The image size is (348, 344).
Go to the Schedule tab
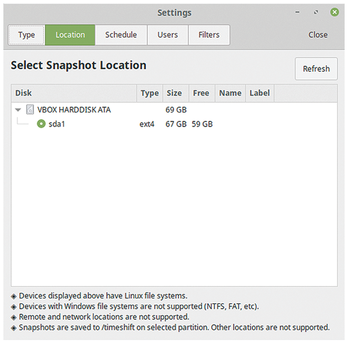click(x=121, y=35)
